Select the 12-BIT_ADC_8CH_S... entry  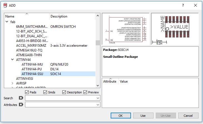[31, 31]
